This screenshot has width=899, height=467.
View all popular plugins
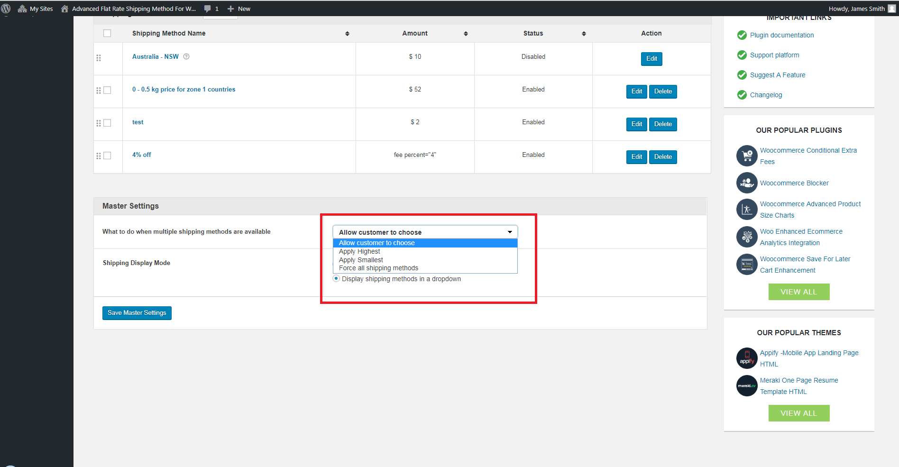click(799, 292)
